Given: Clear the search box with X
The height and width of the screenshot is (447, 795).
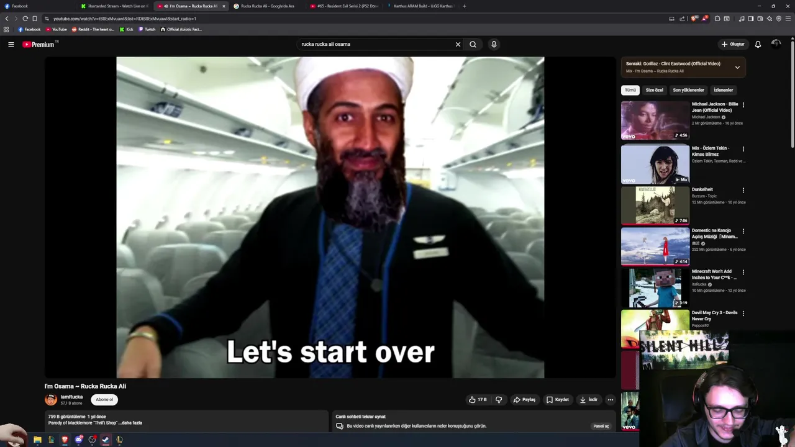Looking at the screenshot, I should pos(458,44).
